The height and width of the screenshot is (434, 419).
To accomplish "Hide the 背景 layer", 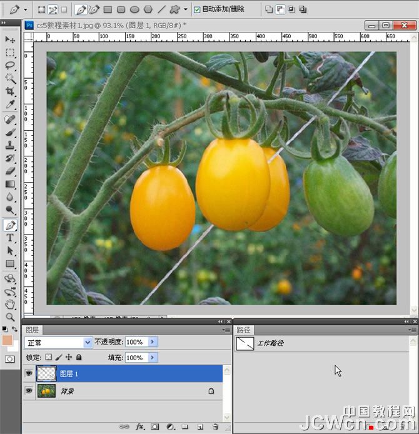I will (x=29, y=391).
